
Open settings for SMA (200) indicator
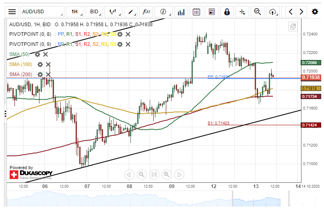tap(40, 74)
